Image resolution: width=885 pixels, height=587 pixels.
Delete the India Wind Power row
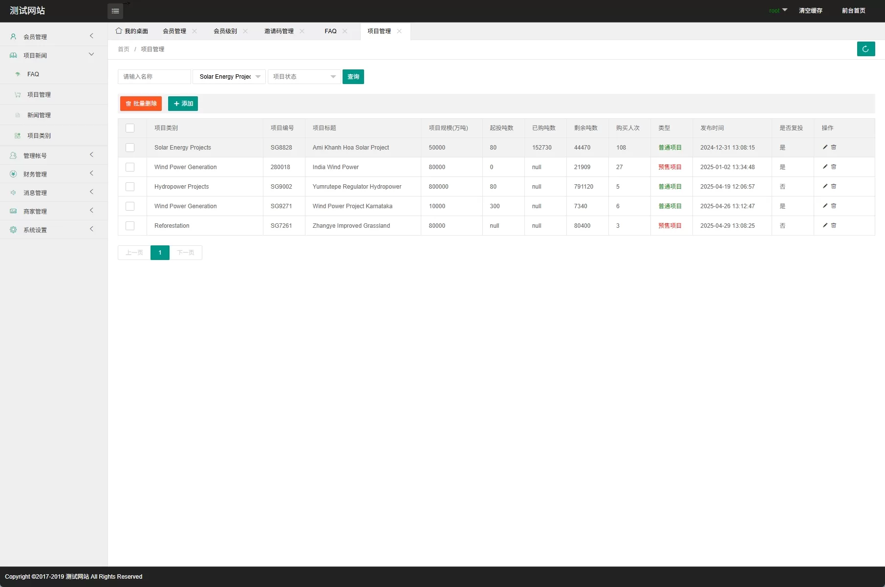pos(834,167)
